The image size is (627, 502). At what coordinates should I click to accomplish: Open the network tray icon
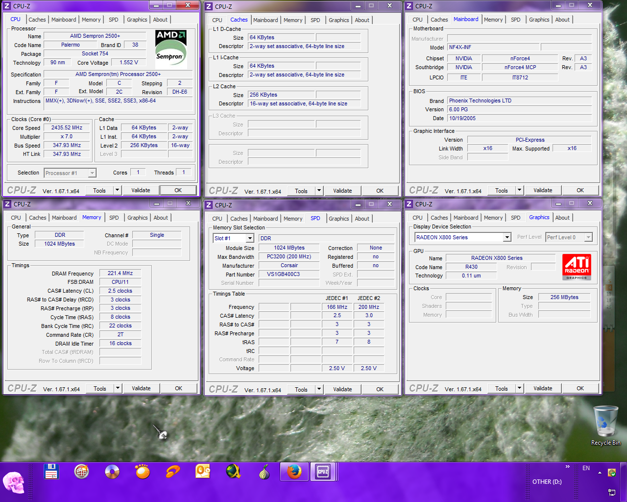click(x=612, y=492)
